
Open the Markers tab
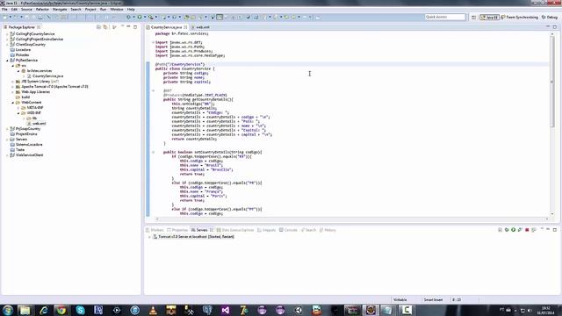coord(155,230)
